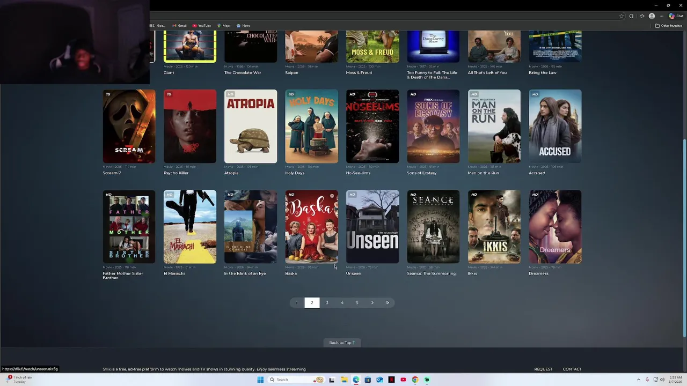Open the Unseen movie poster
The width and height of the screenshot is (687, 386).
click(372, 227)
